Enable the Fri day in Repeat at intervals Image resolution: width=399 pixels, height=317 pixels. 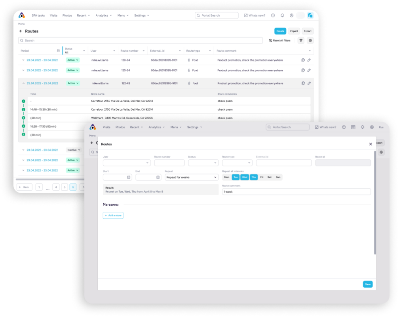[x=262, y=177]
